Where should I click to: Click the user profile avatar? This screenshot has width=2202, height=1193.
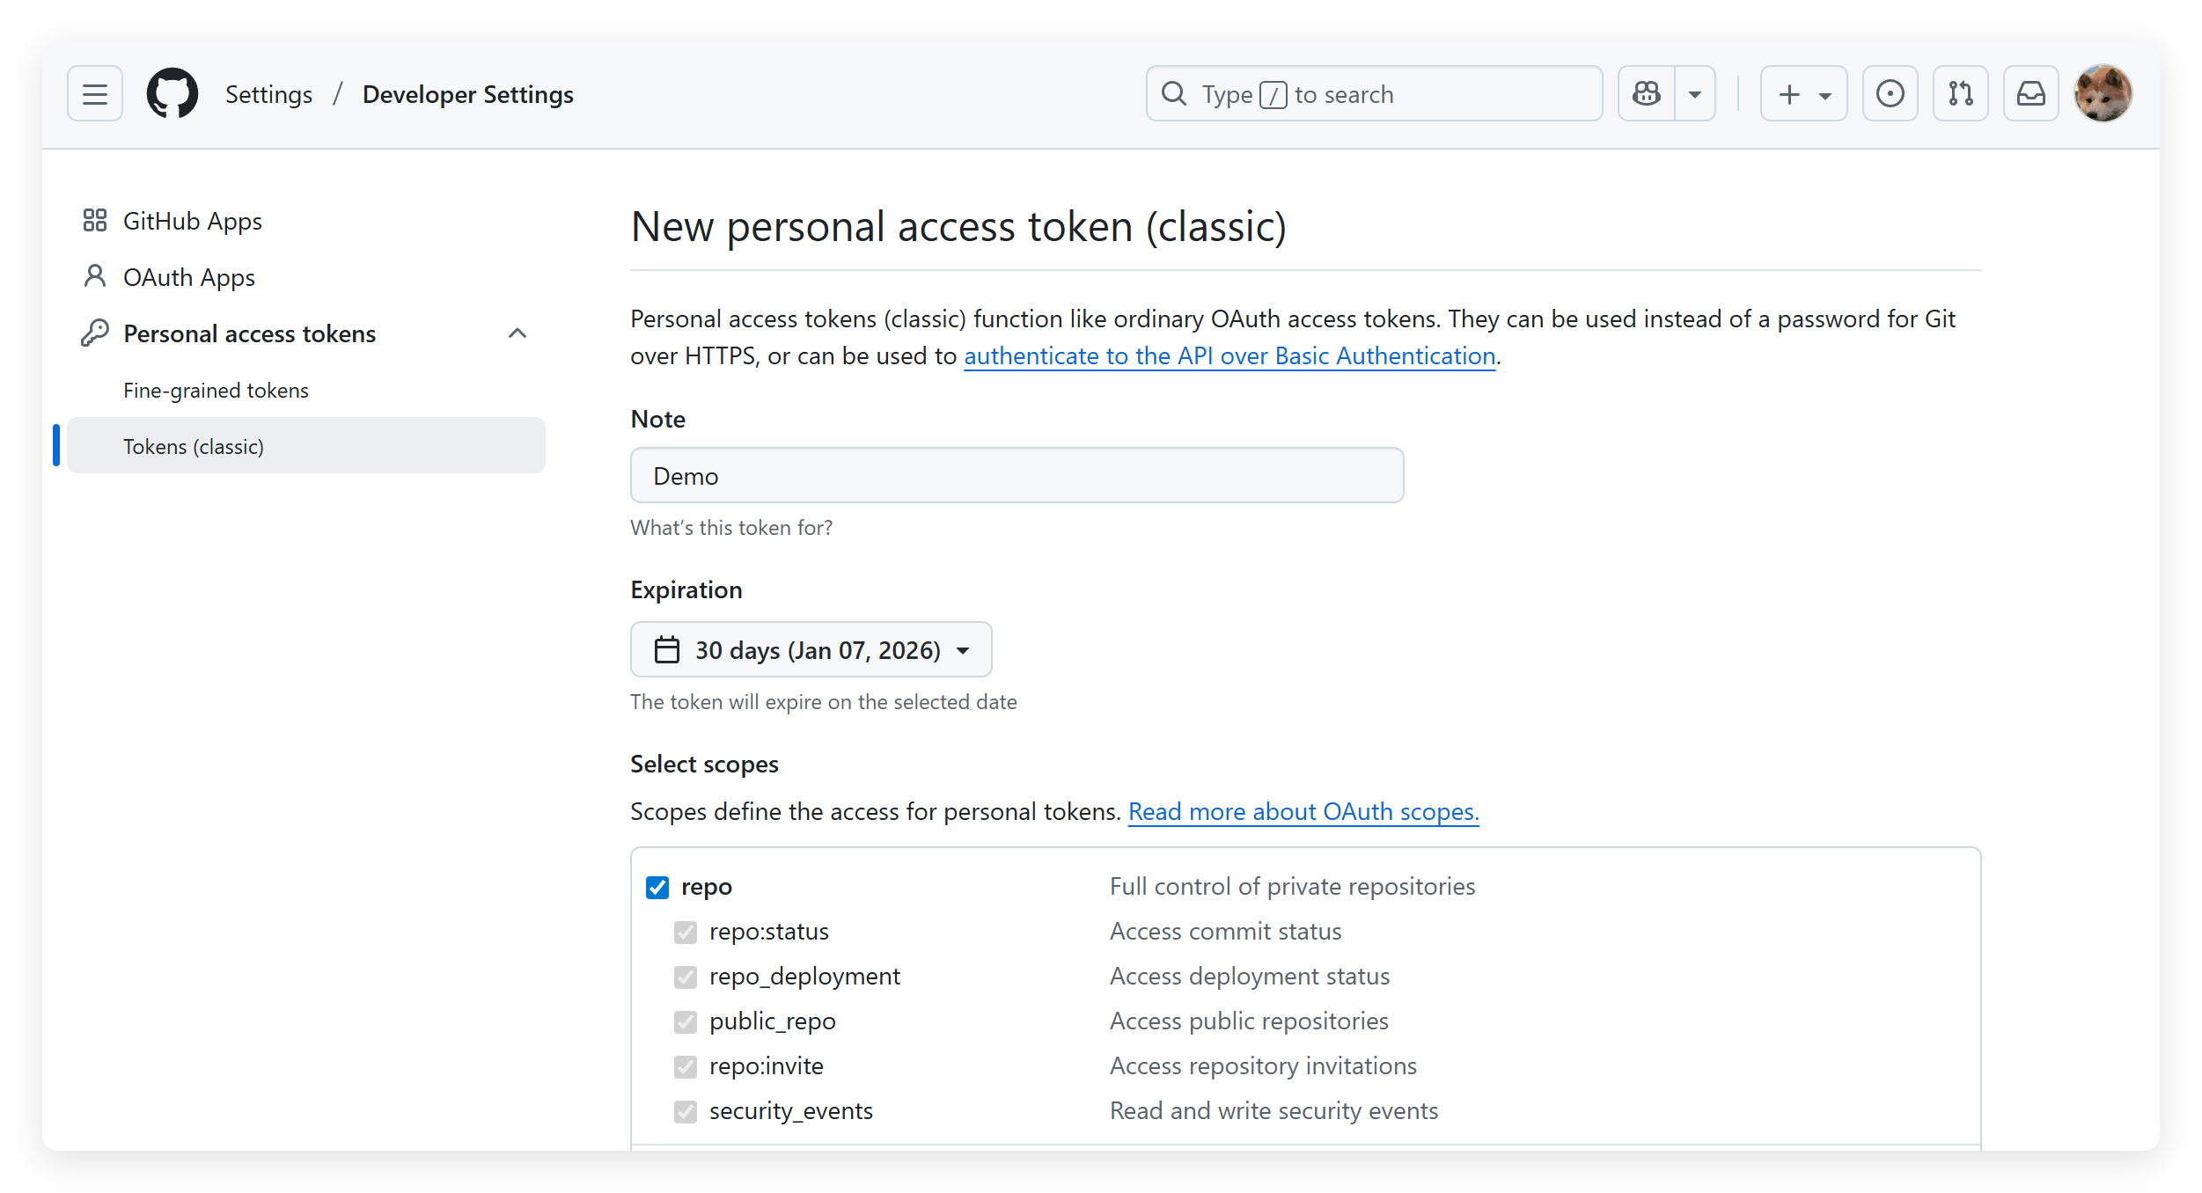click(x=2103, y=93)
